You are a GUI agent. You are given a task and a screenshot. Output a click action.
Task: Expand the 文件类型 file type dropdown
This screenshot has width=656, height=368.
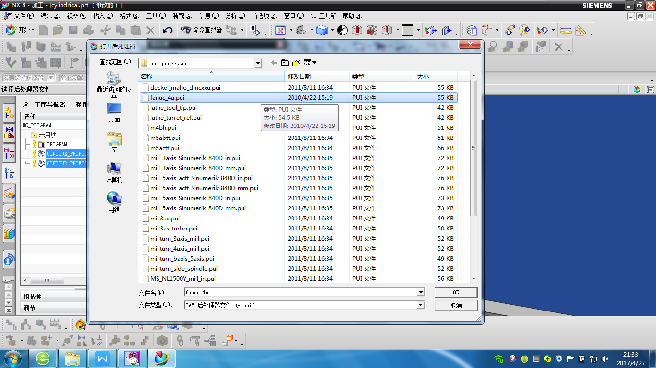point(421,305)
